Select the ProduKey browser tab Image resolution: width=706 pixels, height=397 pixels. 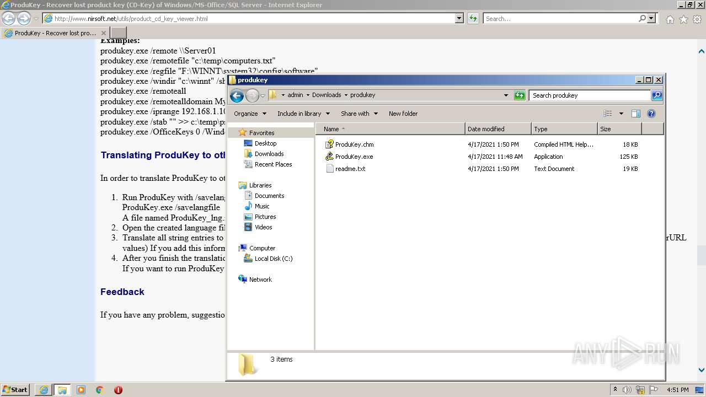pyautogui.click(x=55, y=33)
